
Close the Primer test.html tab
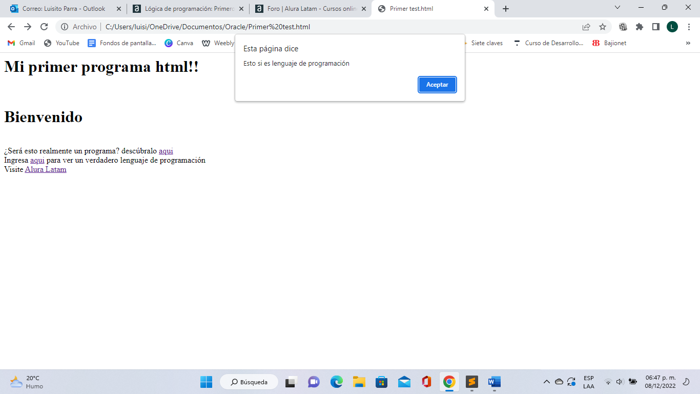pos(486,9)
